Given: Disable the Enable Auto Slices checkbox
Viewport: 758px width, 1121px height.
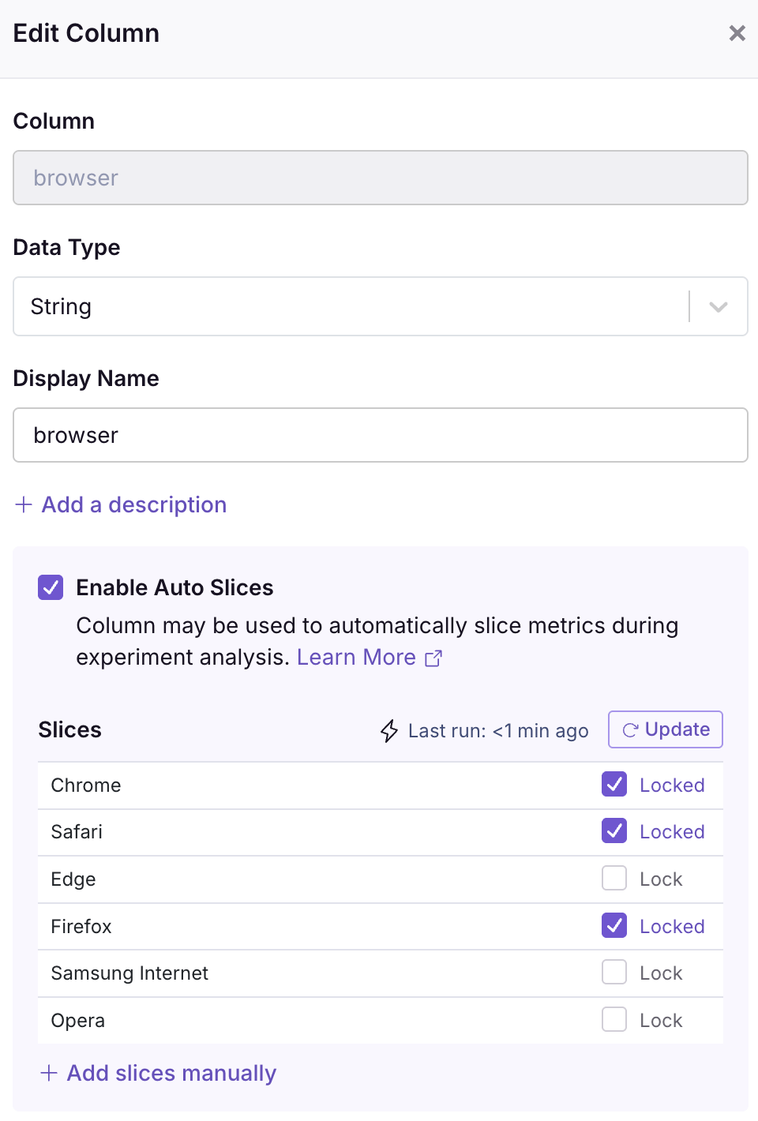Looking at the screenshot, I should (x=50, y=587).
